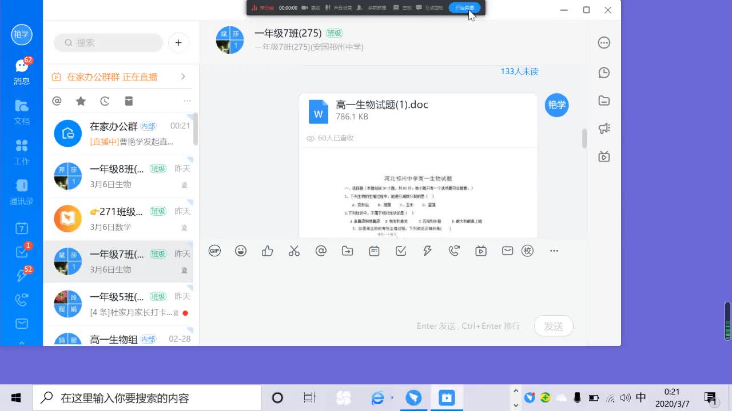Open the DING lightning icon with badge 52
The height and width of the screenshot is (411, 732).
point(22,275)
